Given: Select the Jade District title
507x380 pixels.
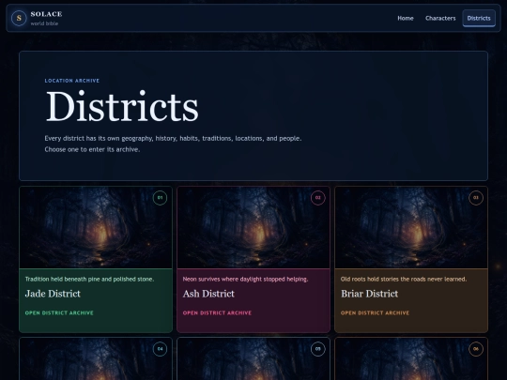Looking at the screenshot, I should click(x=53, y=294).
